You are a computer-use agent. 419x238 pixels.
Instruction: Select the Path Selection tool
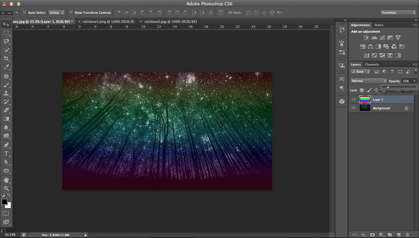tap(6, 162)
